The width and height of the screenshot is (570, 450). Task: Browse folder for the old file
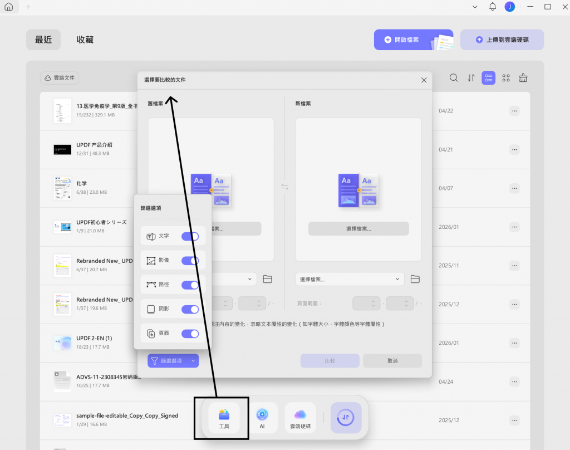click(267, 279)
